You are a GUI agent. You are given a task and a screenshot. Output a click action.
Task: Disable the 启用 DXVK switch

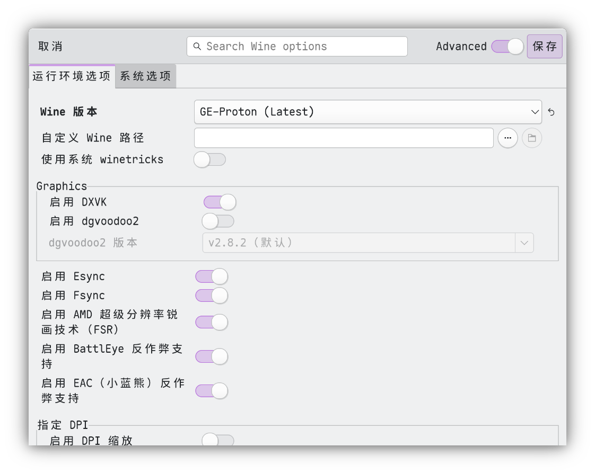coord(220,202)
